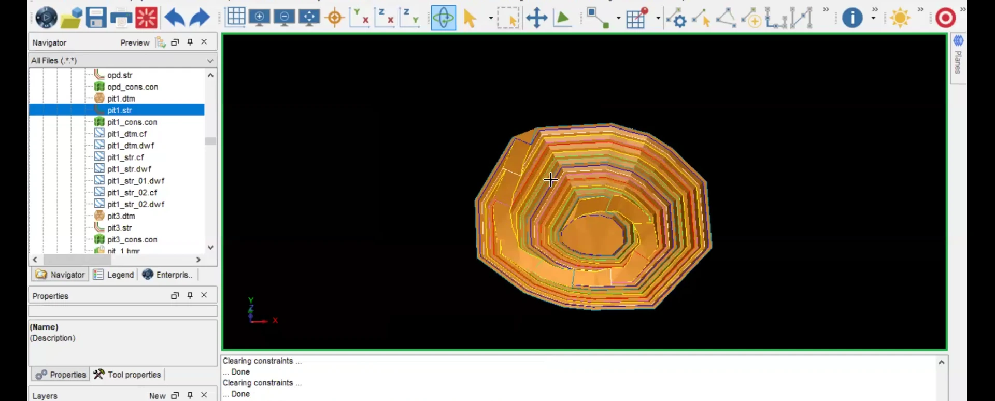This screenshot has width=995, height=401.
Task: Redo with the blue right arrow
Action: 200,18
